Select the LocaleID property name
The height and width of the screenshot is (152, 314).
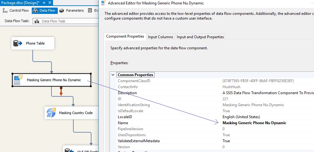point(125,117)
